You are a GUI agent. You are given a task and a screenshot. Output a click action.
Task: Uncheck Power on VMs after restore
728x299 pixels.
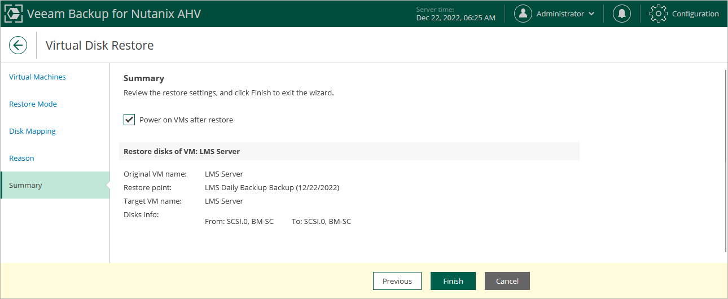pyautogui.click(x=129, y=120)
